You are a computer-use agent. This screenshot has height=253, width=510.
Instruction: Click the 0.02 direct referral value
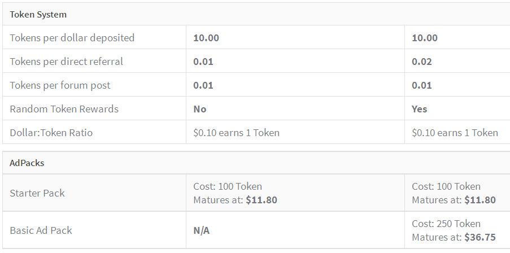tap(422, 62)
